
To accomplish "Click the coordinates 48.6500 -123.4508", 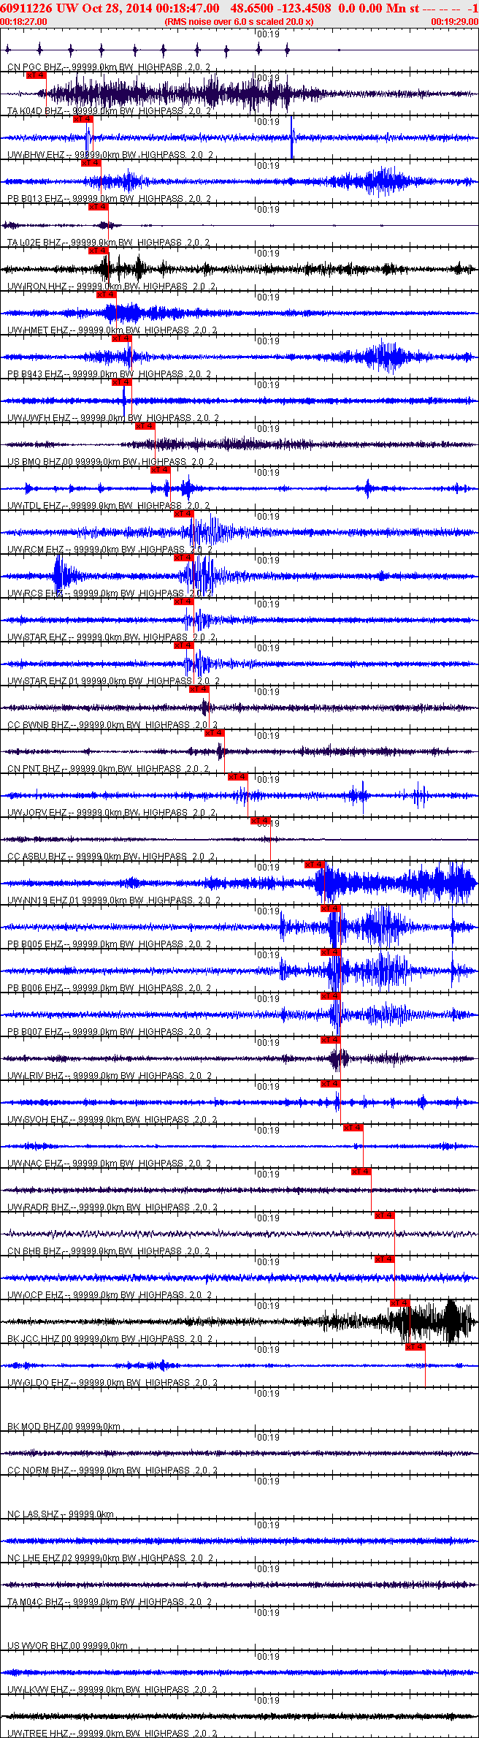I will (x=280, y=8).
